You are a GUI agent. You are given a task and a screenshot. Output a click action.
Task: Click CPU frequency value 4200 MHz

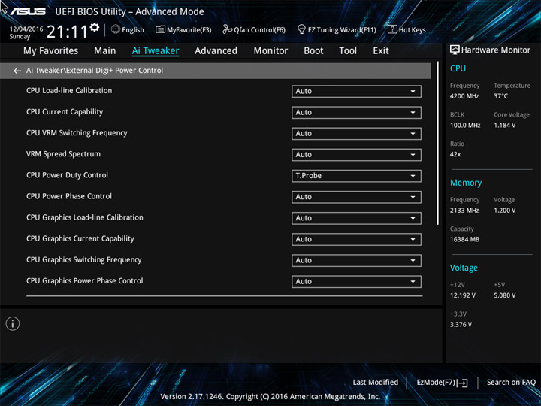pyautogui.click(x=464, y=96)
